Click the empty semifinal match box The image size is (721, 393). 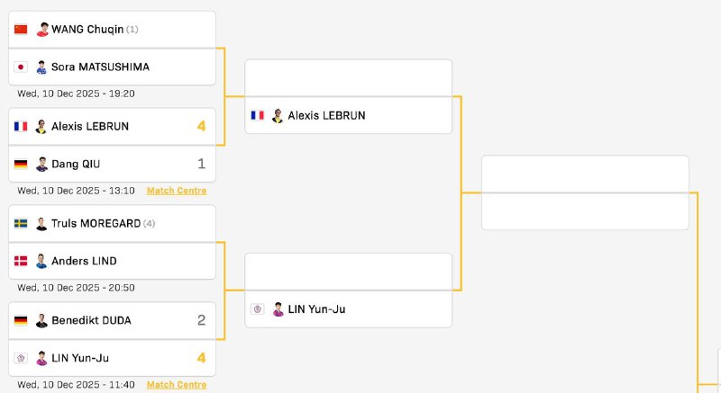(585, 192)
